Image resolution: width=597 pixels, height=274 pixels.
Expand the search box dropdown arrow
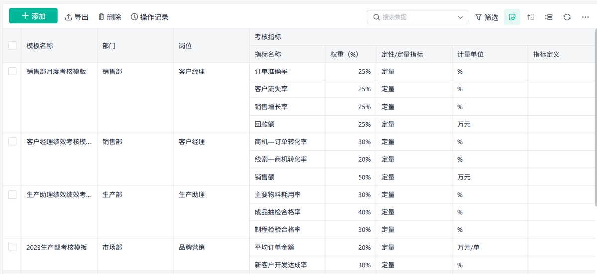(x=460, y=17)
